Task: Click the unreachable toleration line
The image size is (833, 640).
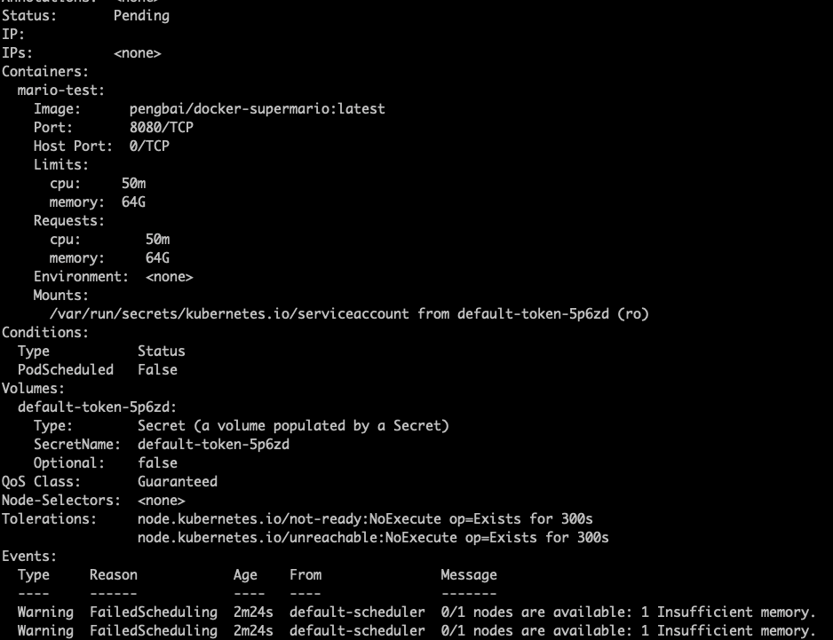Action: click(373, 538)
